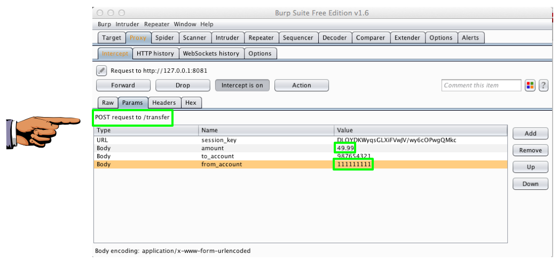Image resolution: width=558 pixels, height=263 pixels.
Task: Open the Decoder tab
Action: 334,37
